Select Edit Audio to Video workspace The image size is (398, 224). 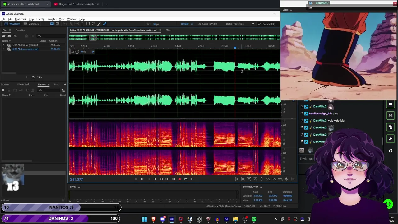click(x=207, y=24)
